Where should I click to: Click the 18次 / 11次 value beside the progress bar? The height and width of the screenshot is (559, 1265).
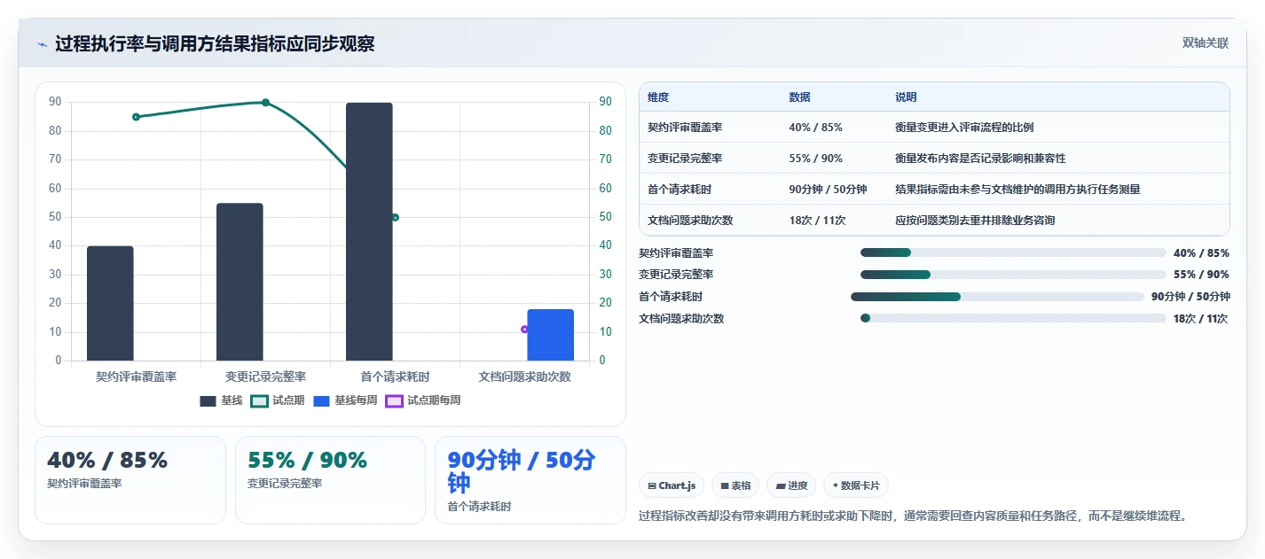tap(1201, 319)
